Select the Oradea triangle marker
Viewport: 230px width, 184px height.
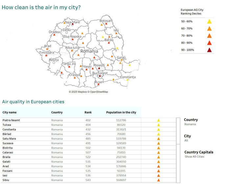(54, 34)
